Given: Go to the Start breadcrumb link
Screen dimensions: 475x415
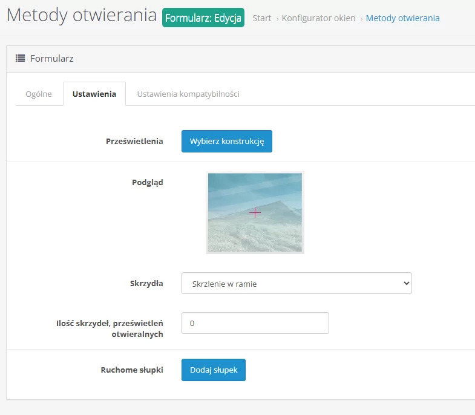Looking at the screenshot, I should tap(261, 18).
